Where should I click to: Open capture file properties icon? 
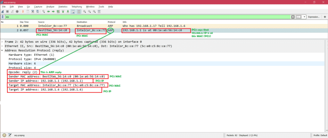point(9,135)
